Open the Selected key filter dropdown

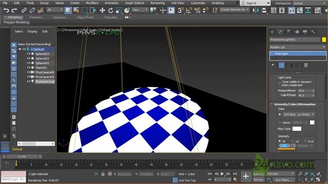click(x=280, y=174)
